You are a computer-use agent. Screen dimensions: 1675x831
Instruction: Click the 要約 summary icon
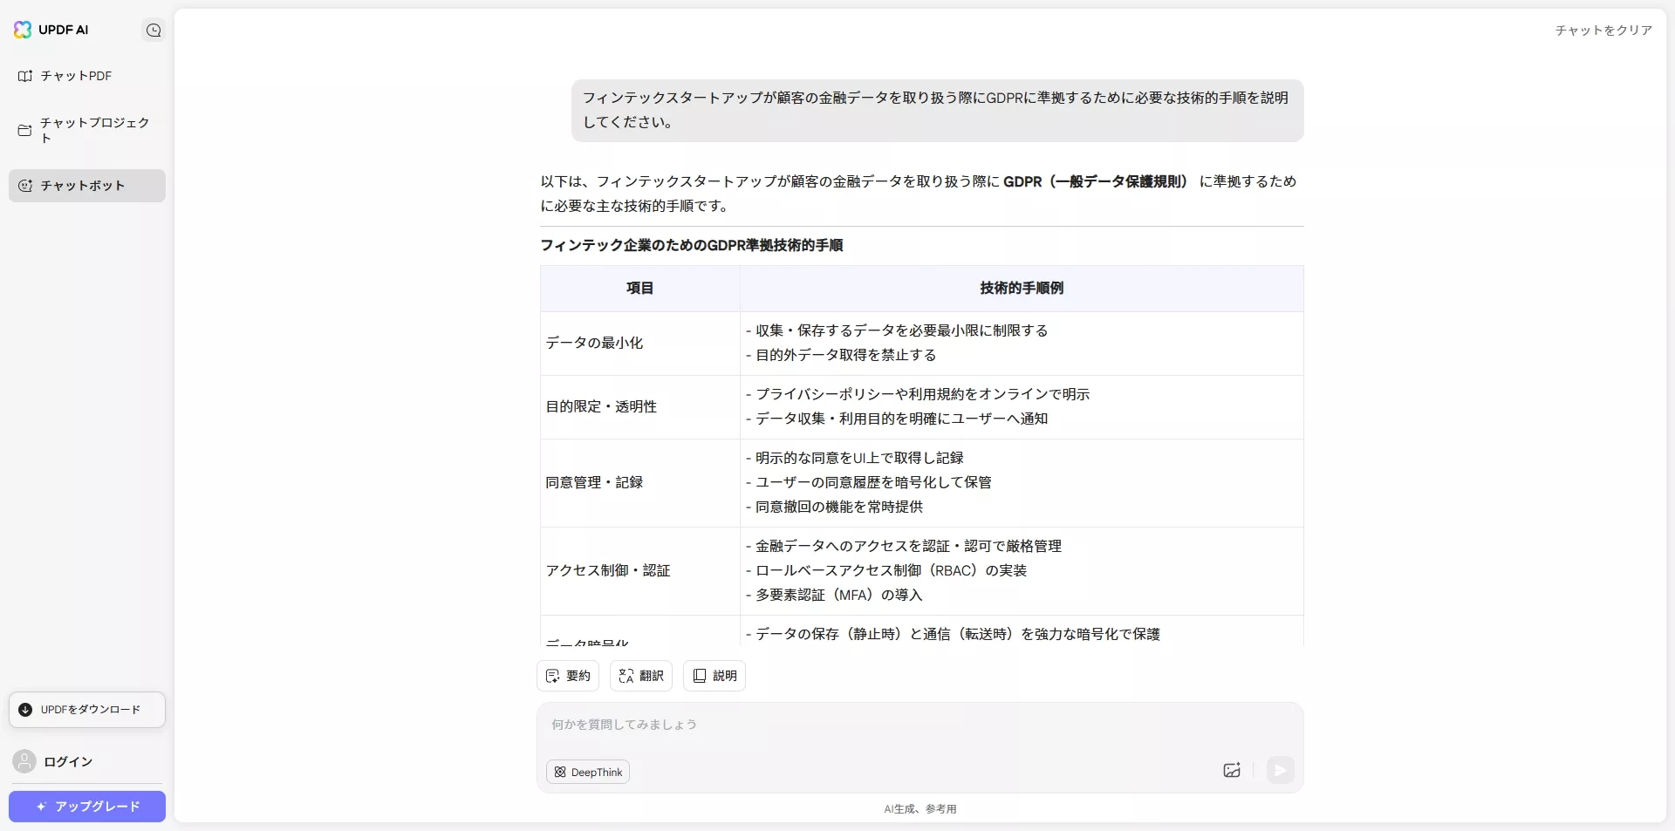(x=552, y=676)
